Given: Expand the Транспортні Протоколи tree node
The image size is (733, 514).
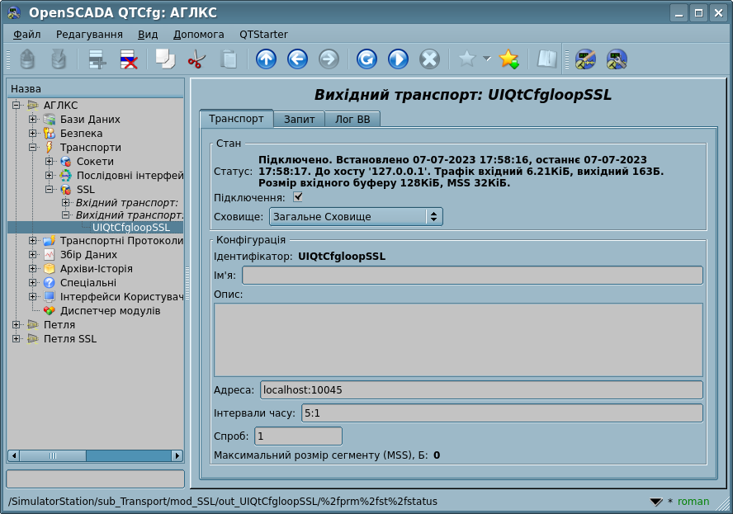Looking at the screenshot, I should click(33, 241).
